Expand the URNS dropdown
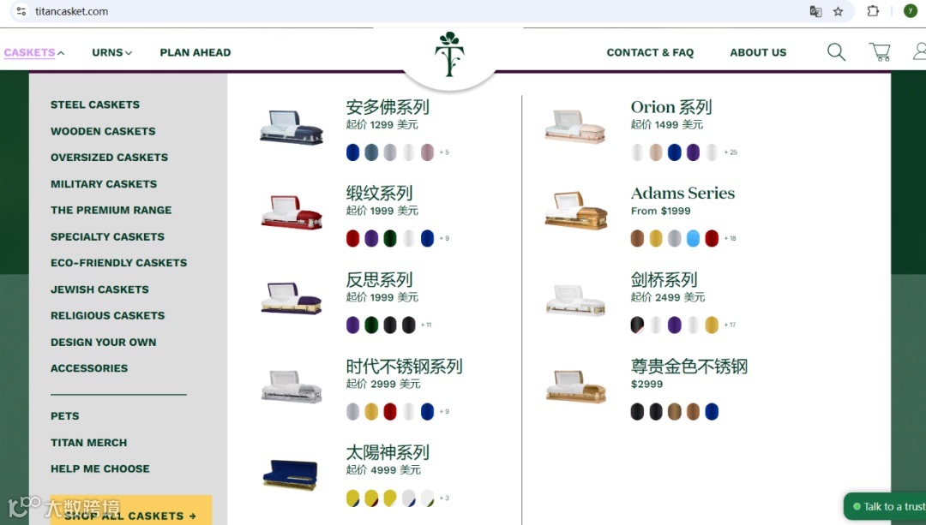 coord(111,52)
